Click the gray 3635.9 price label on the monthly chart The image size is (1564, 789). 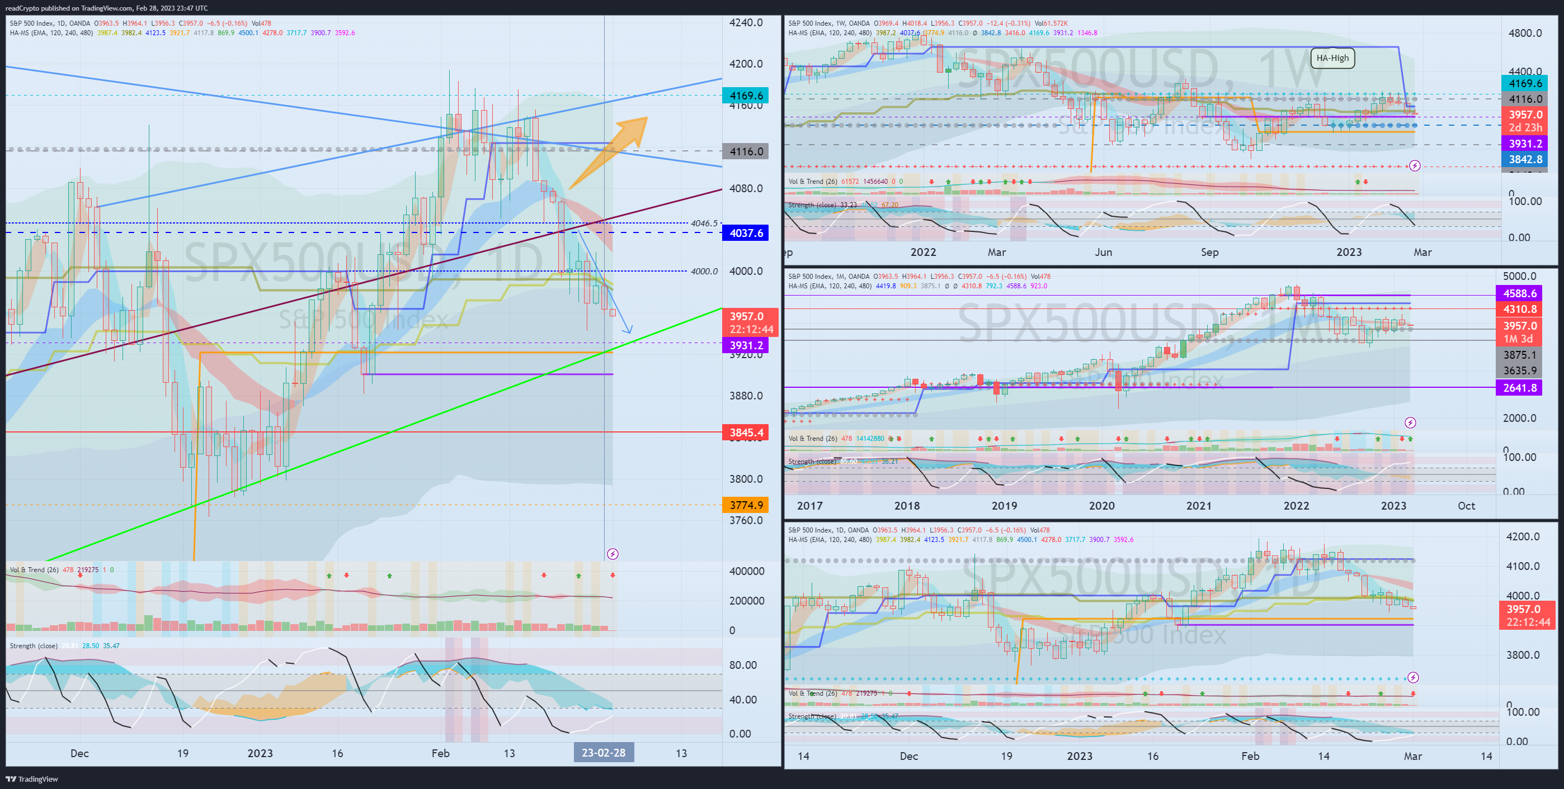pyautogui.click(x=1520, y=370)
